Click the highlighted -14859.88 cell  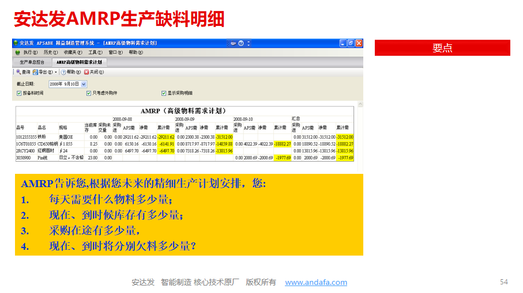pos(224,144)
